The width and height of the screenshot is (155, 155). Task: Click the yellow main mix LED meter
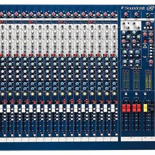click(148, 80)
